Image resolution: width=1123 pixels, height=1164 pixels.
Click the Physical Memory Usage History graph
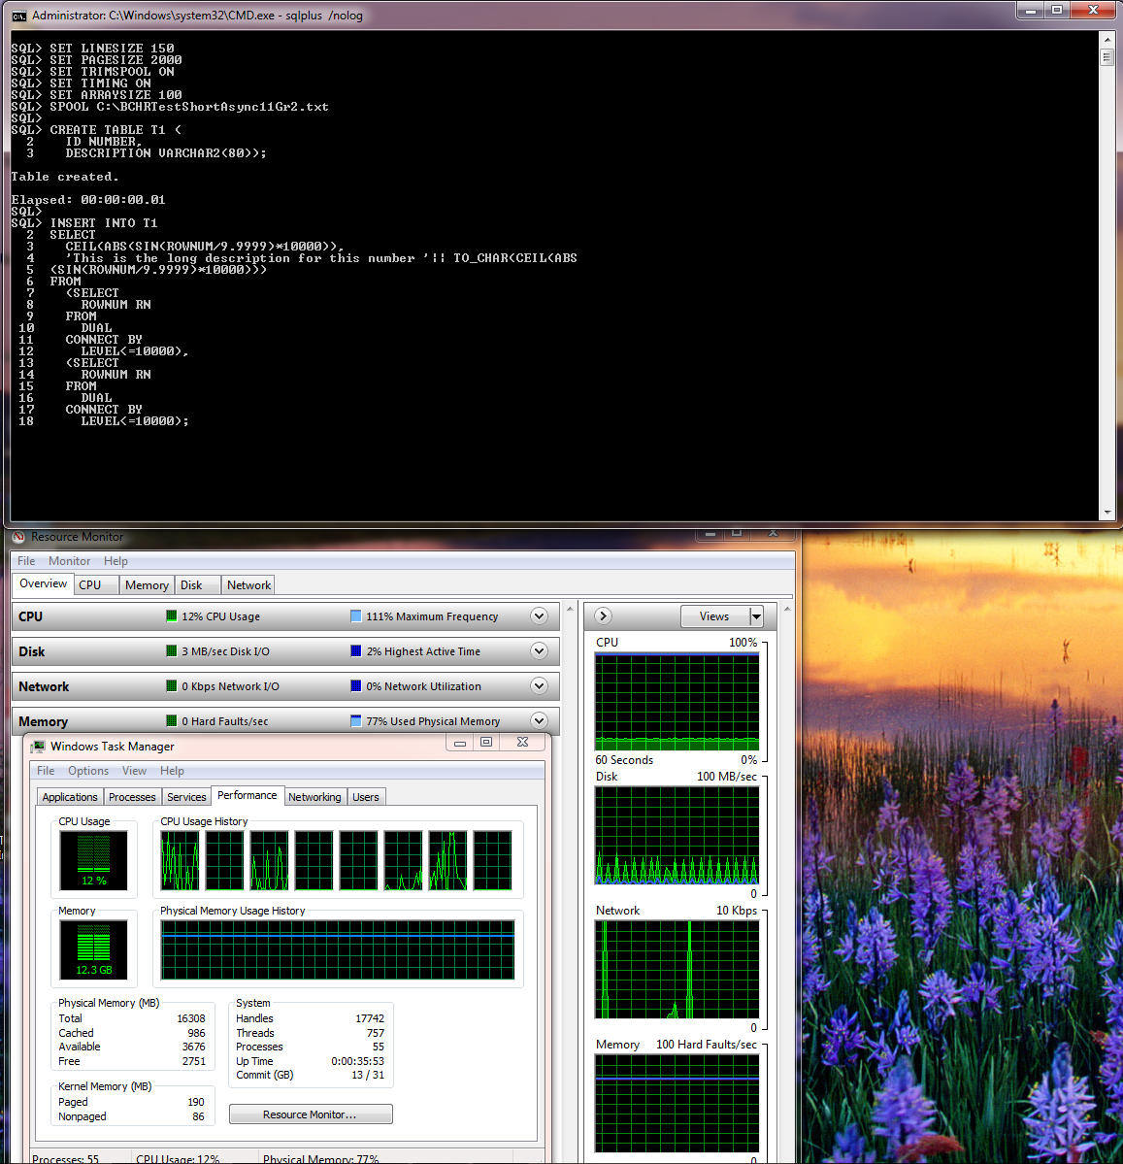pyautogui.click(x=338, y=948)
